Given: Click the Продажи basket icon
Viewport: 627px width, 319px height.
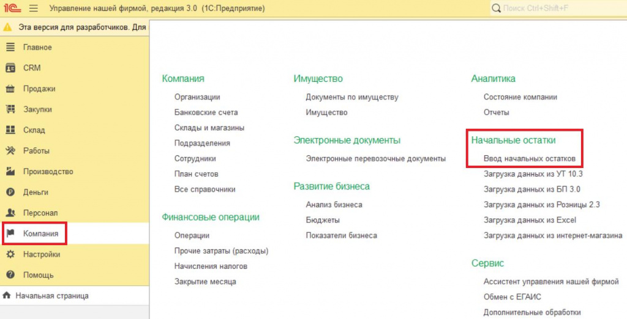Looking at the screenshot, I should point(10,89).
